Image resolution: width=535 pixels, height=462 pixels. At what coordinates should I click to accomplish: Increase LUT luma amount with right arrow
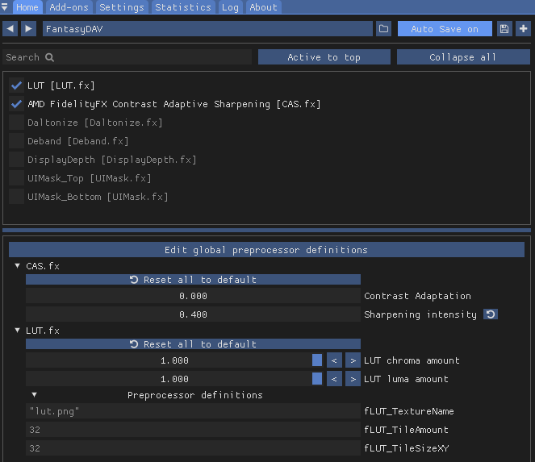(x=353, y=379)
